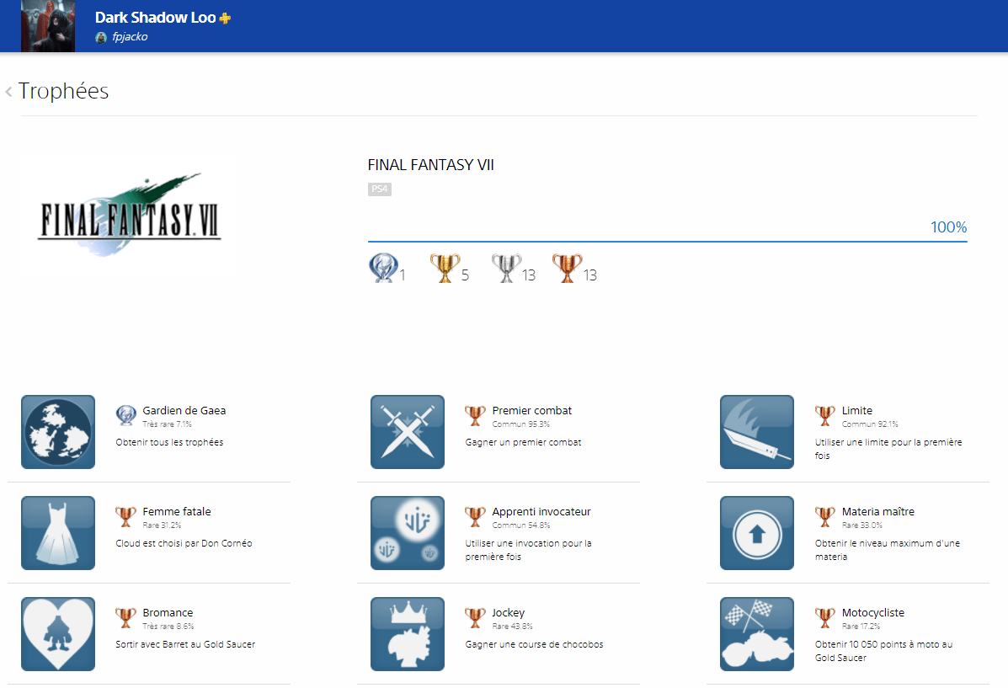The height and width of the screenshot is (688, 1008).
Task: Select the Limite trophy title
Action: click(857, 410)
